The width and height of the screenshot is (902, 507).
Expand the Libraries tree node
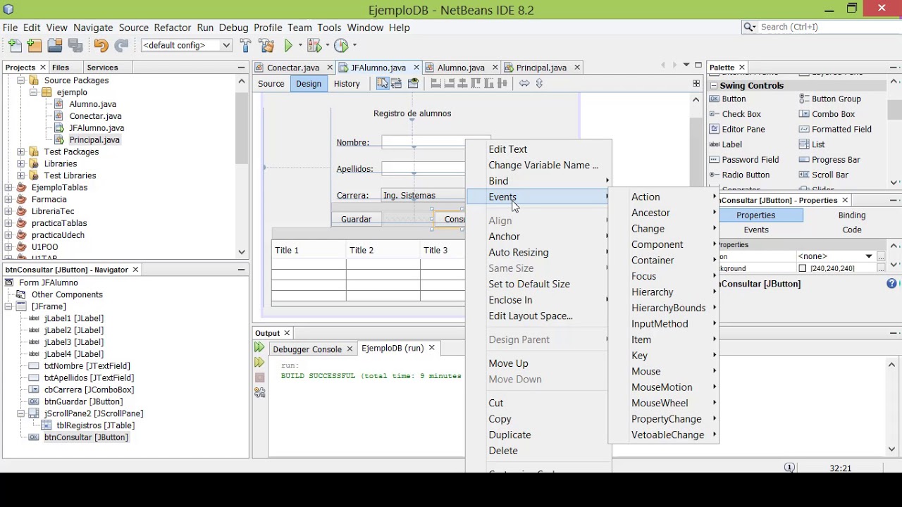pyautogui.click(x=20, y=163)
